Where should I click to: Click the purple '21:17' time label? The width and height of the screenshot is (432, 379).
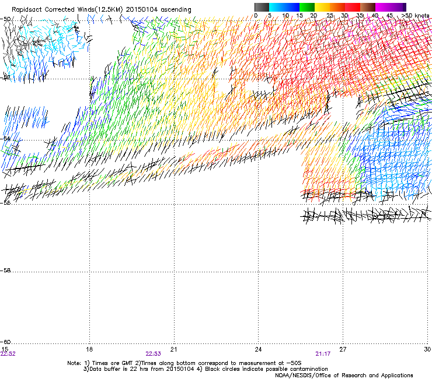[323, 354]
